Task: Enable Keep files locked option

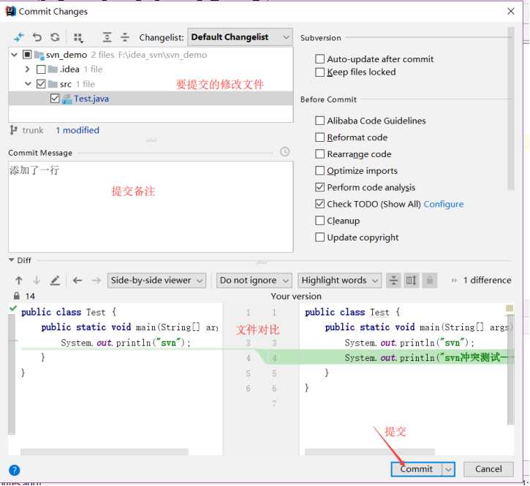Action: tap(319, 72)
